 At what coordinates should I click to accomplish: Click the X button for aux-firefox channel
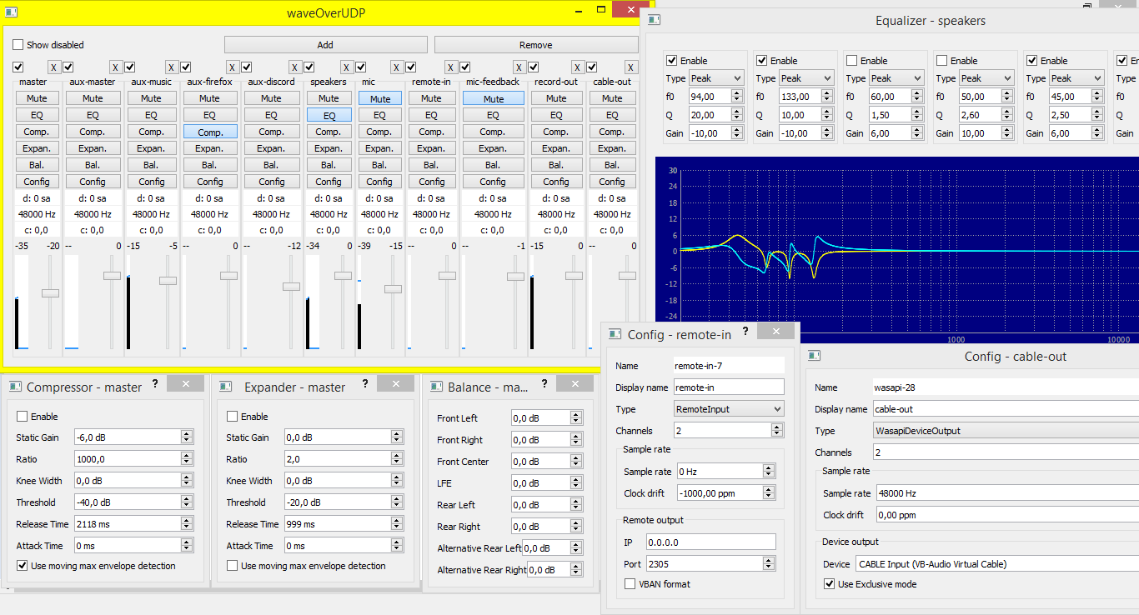[x=233, y=67]
